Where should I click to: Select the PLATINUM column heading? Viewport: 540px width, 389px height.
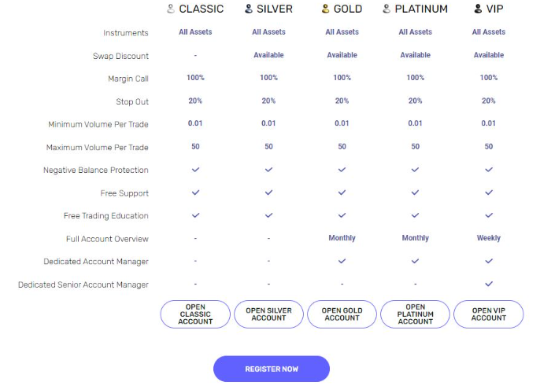pyautogui.click(x=421, y=9)
